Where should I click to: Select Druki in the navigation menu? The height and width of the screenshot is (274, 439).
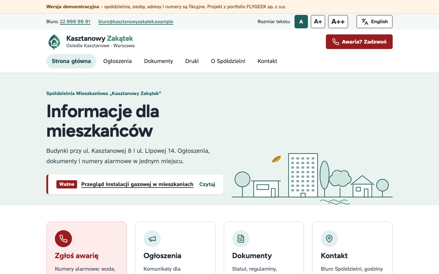[x=192, y=61]
